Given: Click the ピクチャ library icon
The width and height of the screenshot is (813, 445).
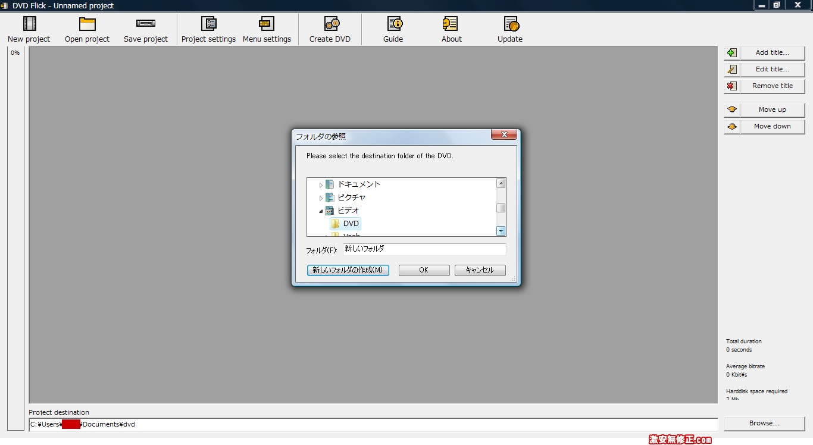Looking at the screenshot, I should 330,198.
